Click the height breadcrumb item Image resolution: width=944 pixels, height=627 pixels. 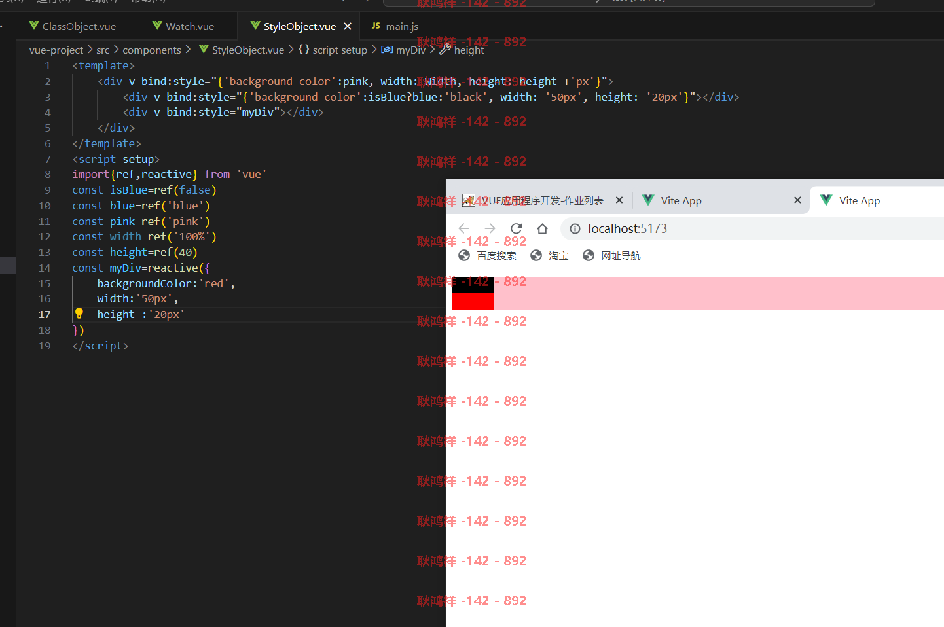click(469, 50)
